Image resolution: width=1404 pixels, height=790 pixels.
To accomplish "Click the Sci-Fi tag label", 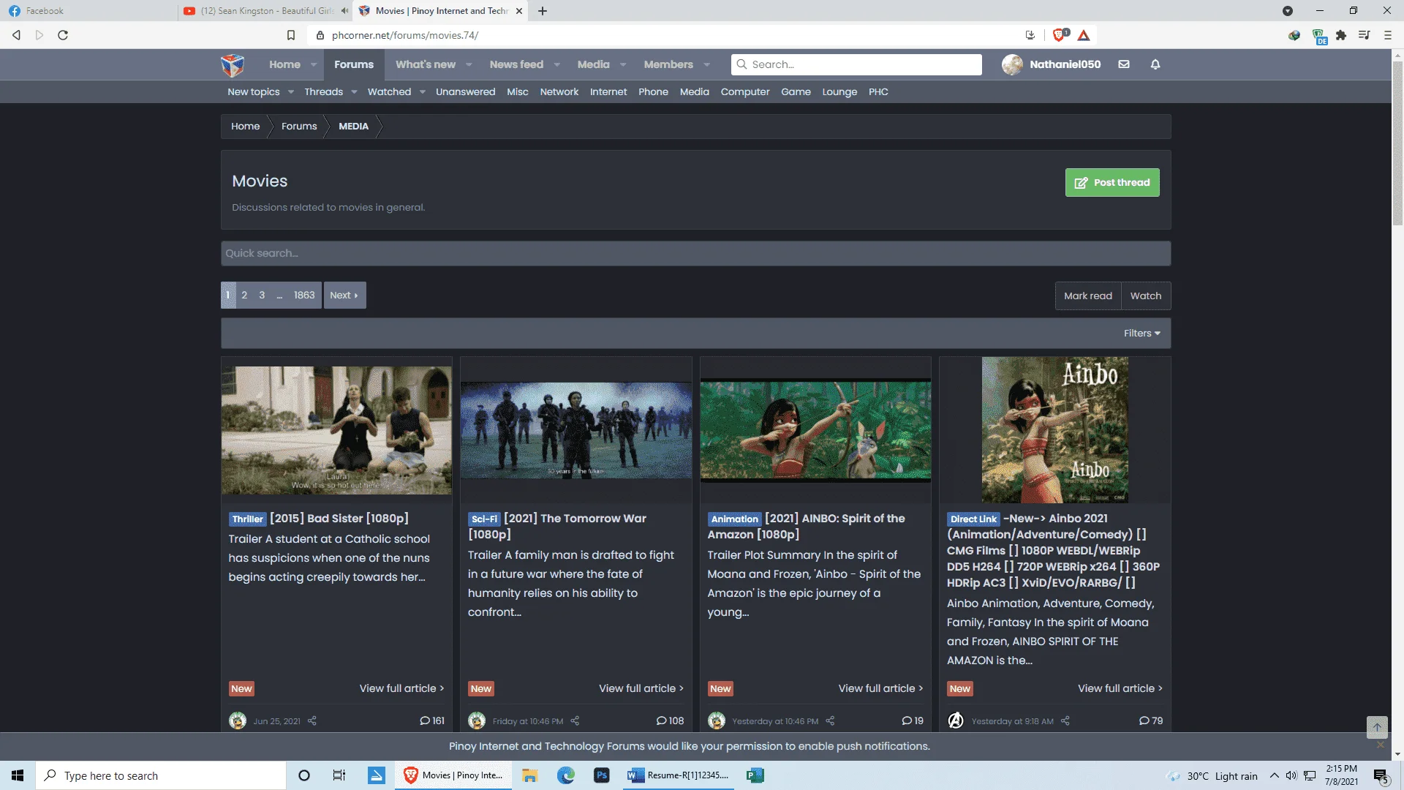I will tap(484, 519).
